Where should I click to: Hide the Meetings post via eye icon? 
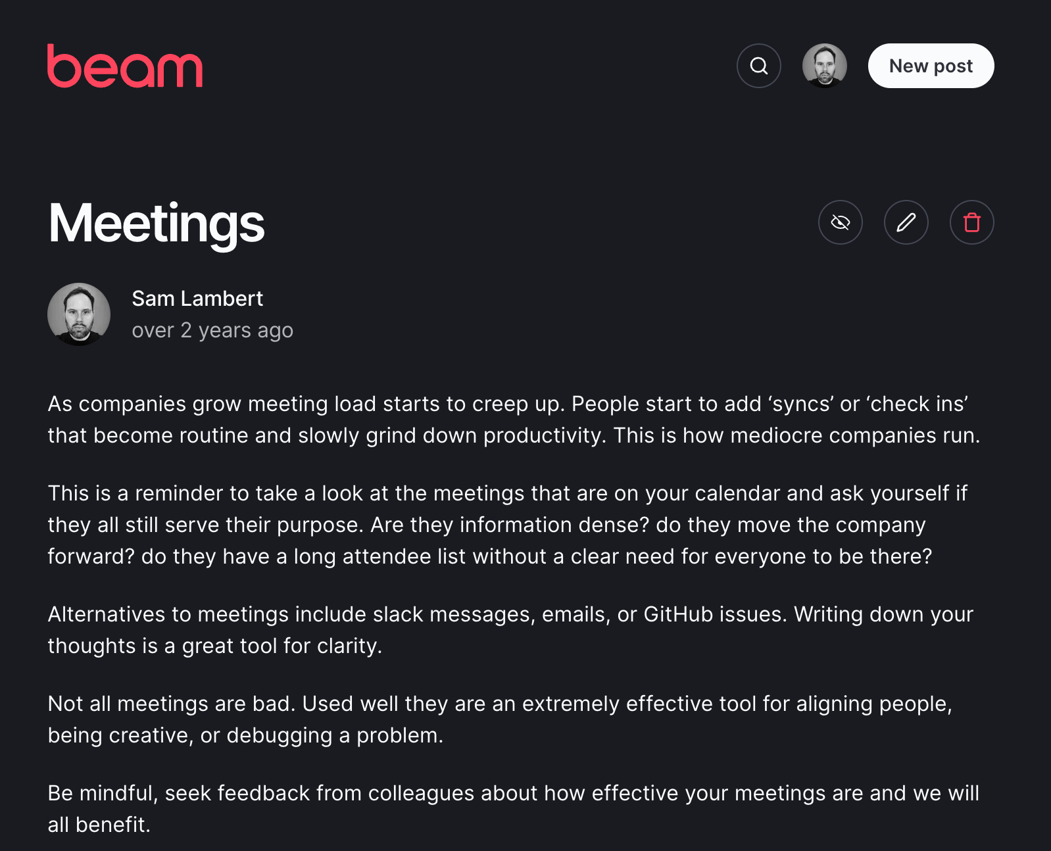click(840, 222)
